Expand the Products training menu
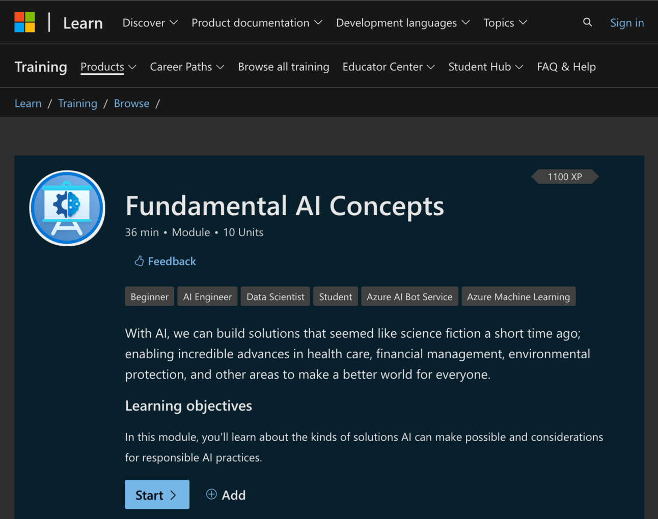658x519 pixels. point(108,67)
